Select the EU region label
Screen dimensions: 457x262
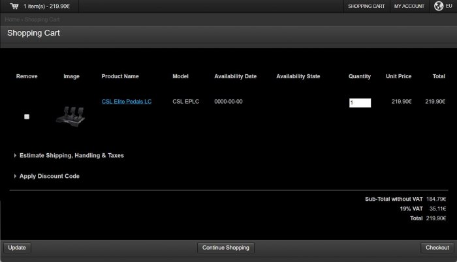tap(449, 6)
